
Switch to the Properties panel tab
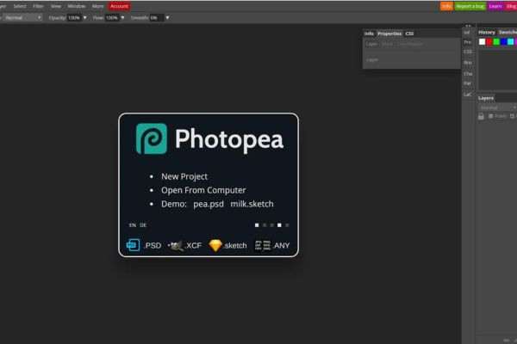tap(389, 34)
